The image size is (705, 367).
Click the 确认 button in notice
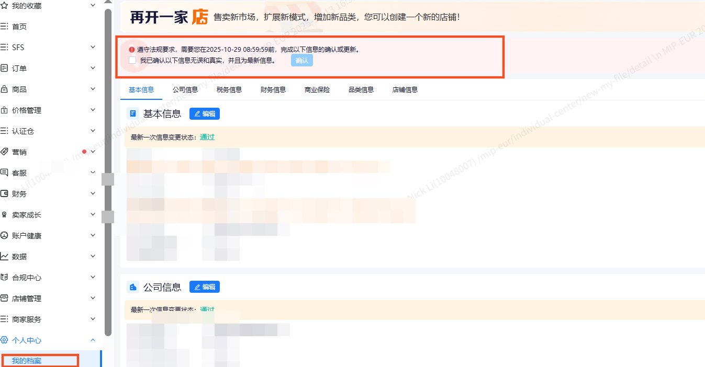click(302, 60)
